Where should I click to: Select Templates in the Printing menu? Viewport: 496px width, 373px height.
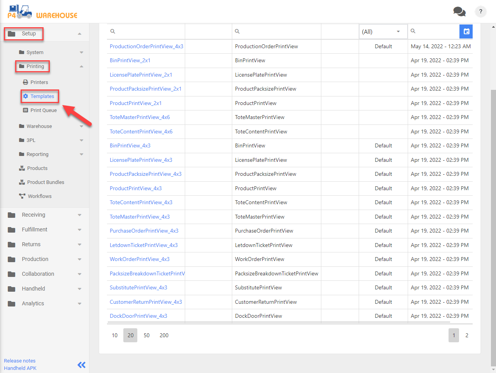click(x=42, y=96)
